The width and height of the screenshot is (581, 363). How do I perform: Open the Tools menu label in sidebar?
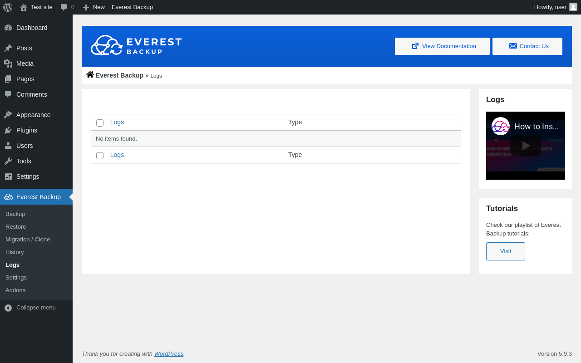(24, 161)
